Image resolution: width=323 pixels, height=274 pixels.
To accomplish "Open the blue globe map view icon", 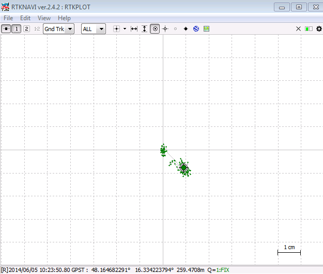I will pos(196,29).
